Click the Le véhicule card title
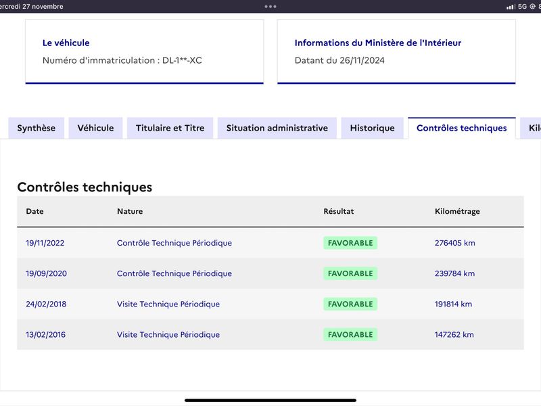Image resolution: width=541 pixels, height=406 pixels. click(x=66, y=43)
